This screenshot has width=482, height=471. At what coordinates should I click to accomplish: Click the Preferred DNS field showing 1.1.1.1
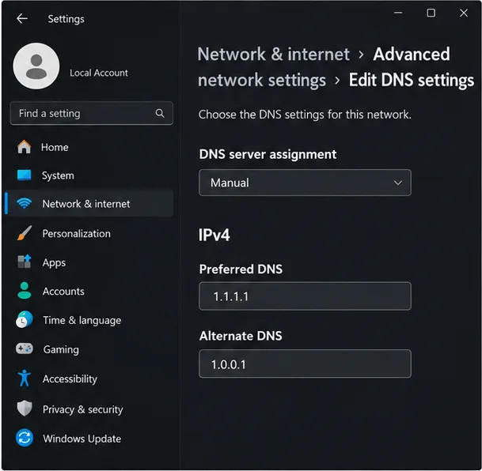point(305,296)
